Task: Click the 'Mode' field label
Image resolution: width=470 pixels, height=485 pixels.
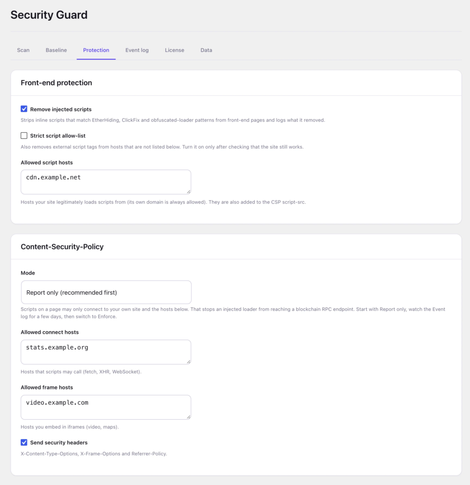Action: pos(28,273)
